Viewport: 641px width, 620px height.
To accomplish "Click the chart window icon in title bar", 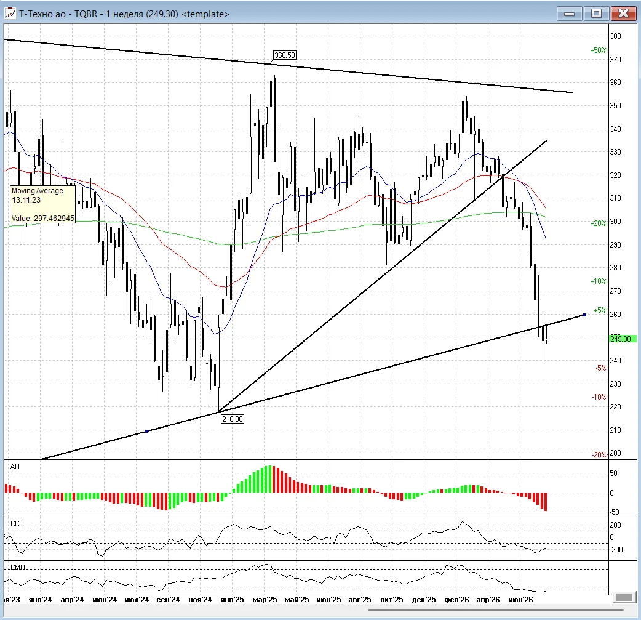I will pyautogui.click(x=10, y=14).
